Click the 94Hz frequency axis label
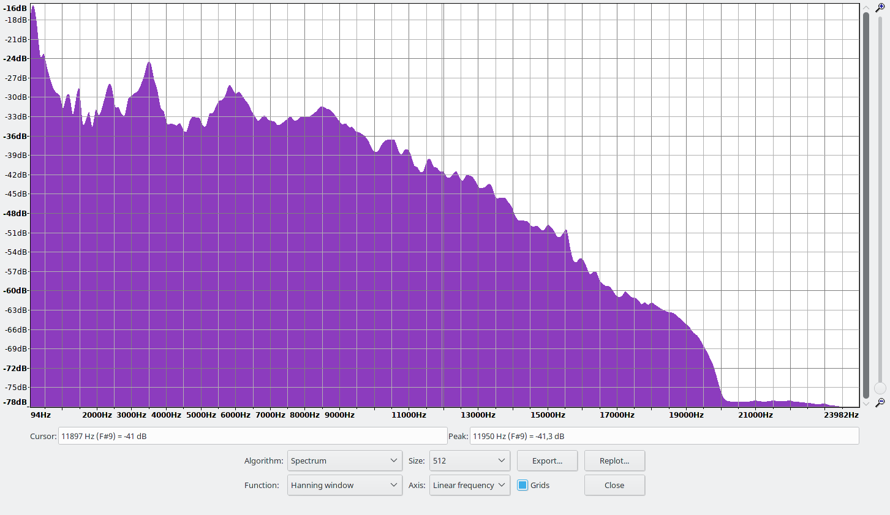Screen dimensions: 890x515 (x=40, y=415)
